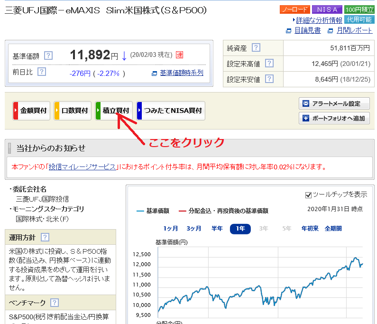This screenshot has width=377, height=324.
Task: Click the blue 基準価額 legend entry
Action: (153, 211)
